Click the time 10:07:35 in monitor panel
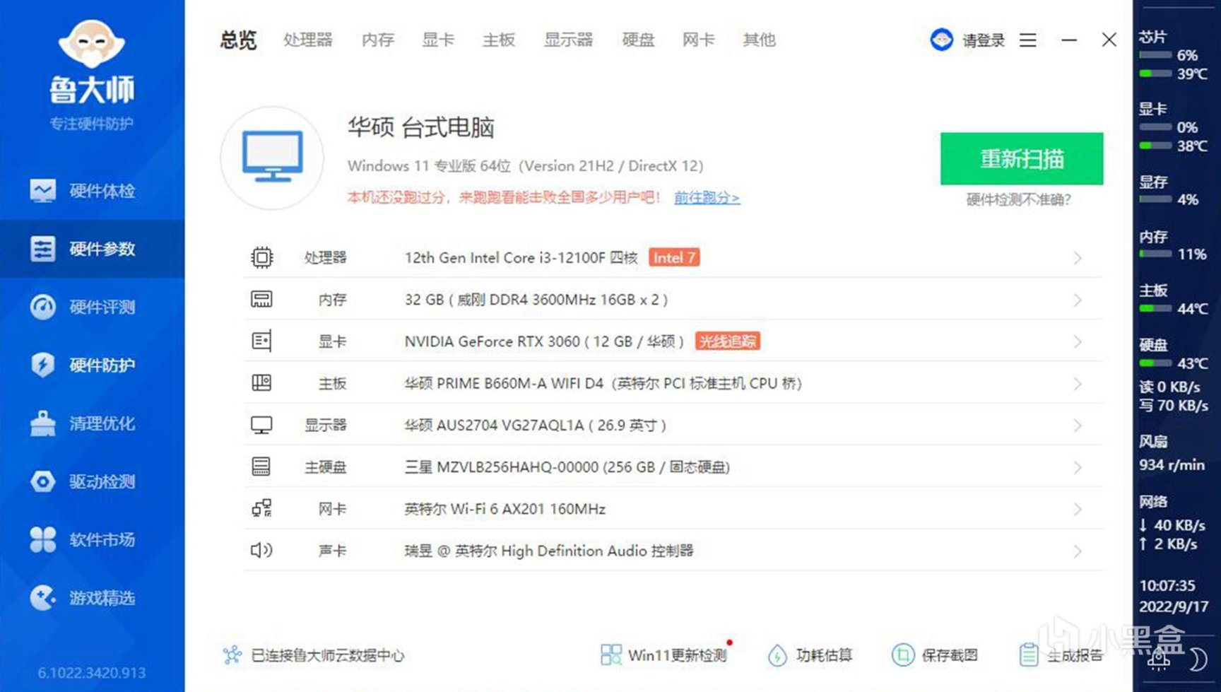1221x692 pixels. pyautogui.click(x=1167, y=585)
